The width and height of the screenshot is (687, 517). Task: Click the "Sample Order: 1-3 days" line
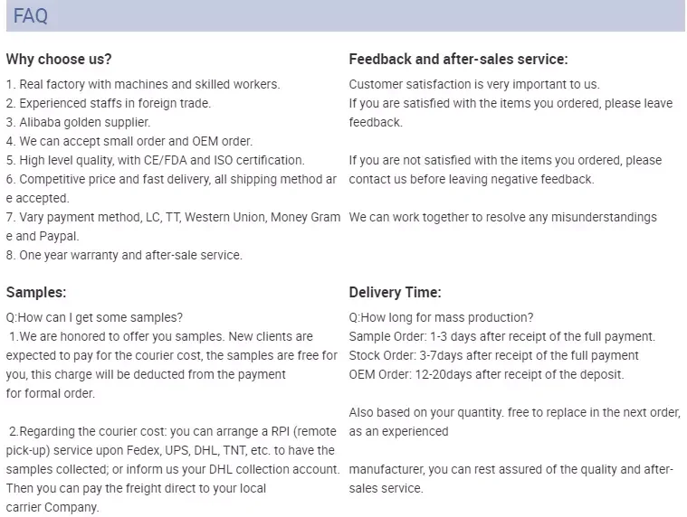[x=501, y=336]
